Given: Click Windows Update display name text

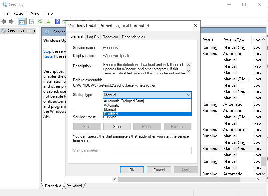Looking at the screenshot, I should 117,56.
